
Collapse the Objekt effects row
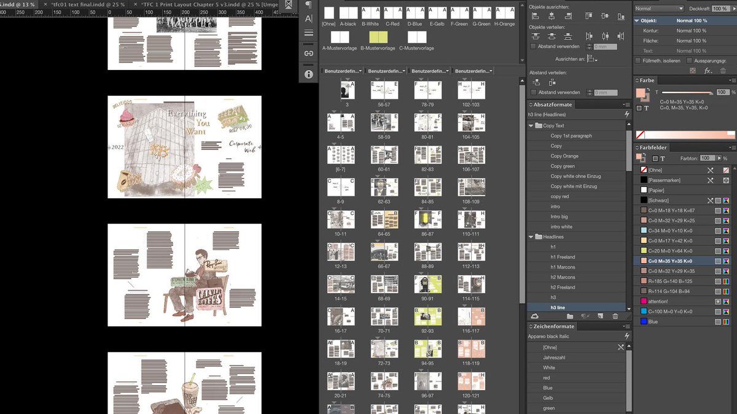(637, 20)
